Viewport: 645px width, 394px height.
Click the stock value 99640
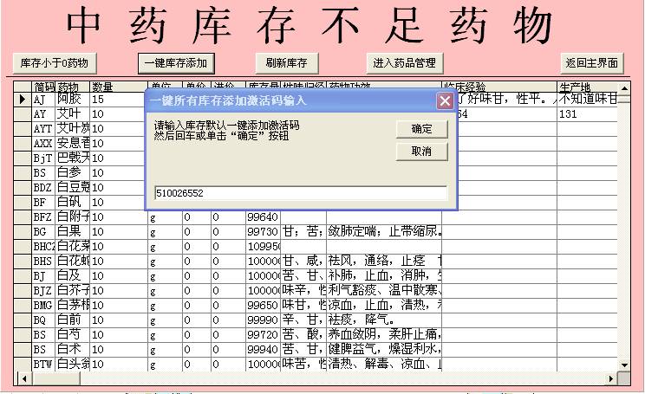(x=263, y=217)
